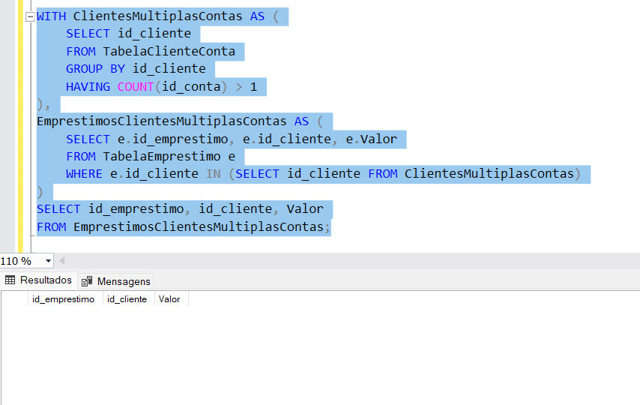This screenshot has height=405, width=640.
Task: Open the 110 % zoom dropdown
Action: tap(48, 261)
